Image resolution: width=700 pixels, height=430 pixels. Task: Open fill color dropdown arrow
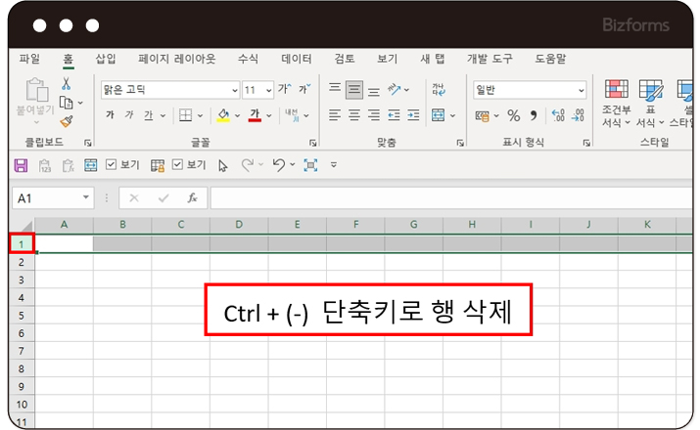tap(238, 116)
